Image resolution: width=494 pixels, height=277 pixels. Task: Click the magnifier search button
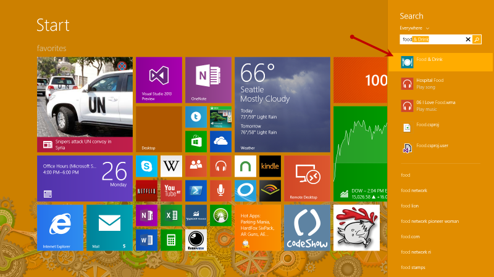click(x=477, y=39)
